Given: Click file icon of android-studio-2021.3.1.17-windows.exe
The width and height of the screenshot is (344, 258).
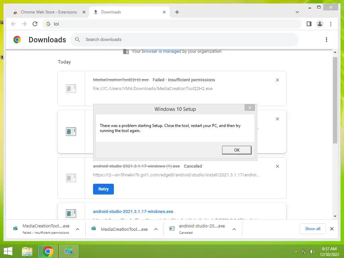Looking at the screenshot, I should pyautogui.click(x=71, y=213).
